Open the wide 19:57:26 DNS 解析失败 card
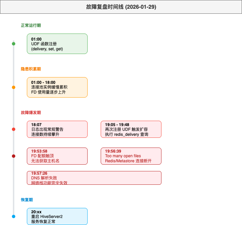 (94, 178)
